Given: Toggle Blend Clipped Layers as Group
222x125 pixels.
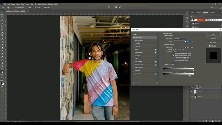Looking at the screenshot, I should click(174, 56).
